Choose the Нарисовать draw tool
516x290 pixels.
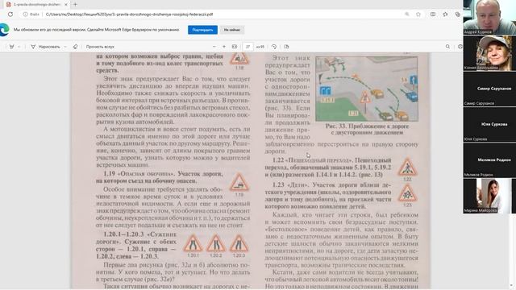pyautogui.click(x=45, y=47)
